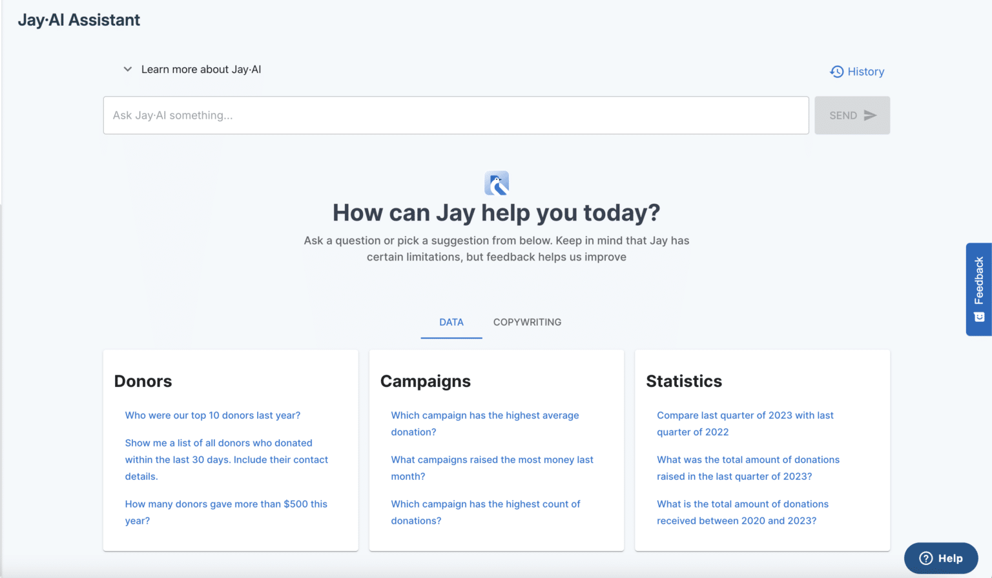The image size is (992, 578).
Task: Ask total donations raised in last quarter of 2023
Action: coord(748,468)
